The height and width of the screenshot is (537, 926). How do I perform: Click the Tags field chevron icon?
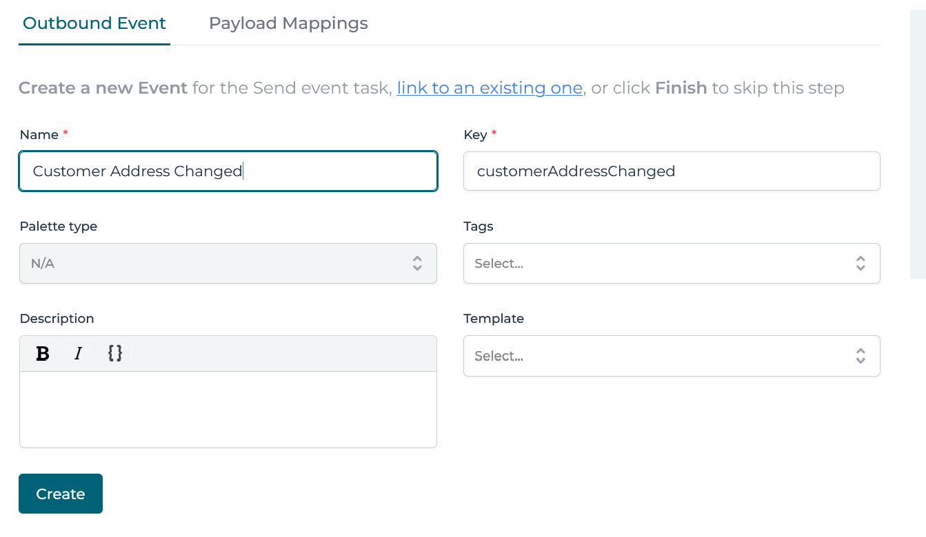click(860, 263)
